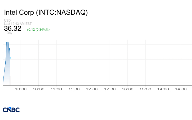Click the CNBC logo
This screenshot has height=120, width=192.
pyautogui.click(x=11, y=110)
